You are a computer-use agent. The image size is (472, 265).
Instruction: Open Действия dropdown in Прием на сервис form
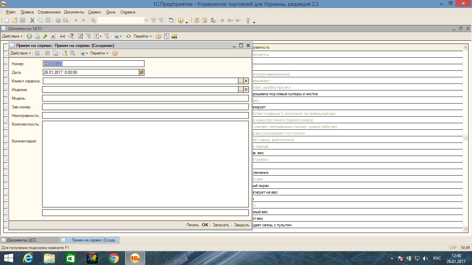click(21, 53)
